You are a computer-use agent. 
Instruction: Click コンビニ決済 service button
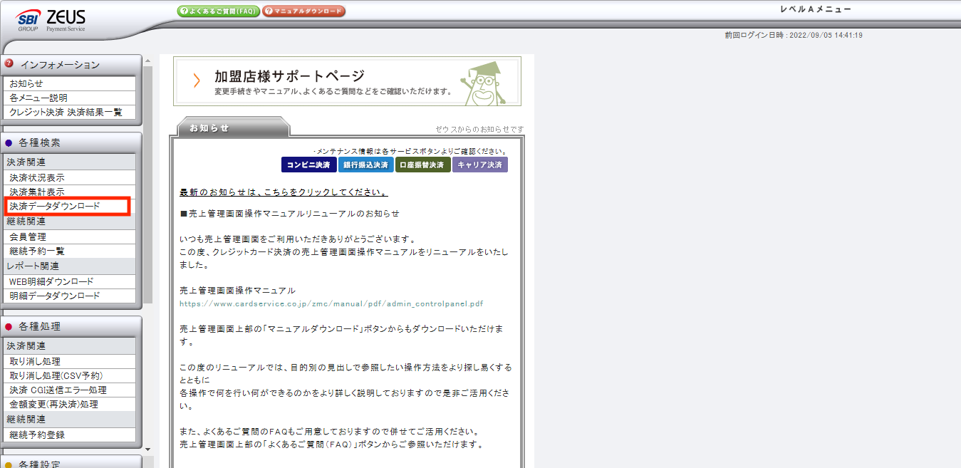308,165
